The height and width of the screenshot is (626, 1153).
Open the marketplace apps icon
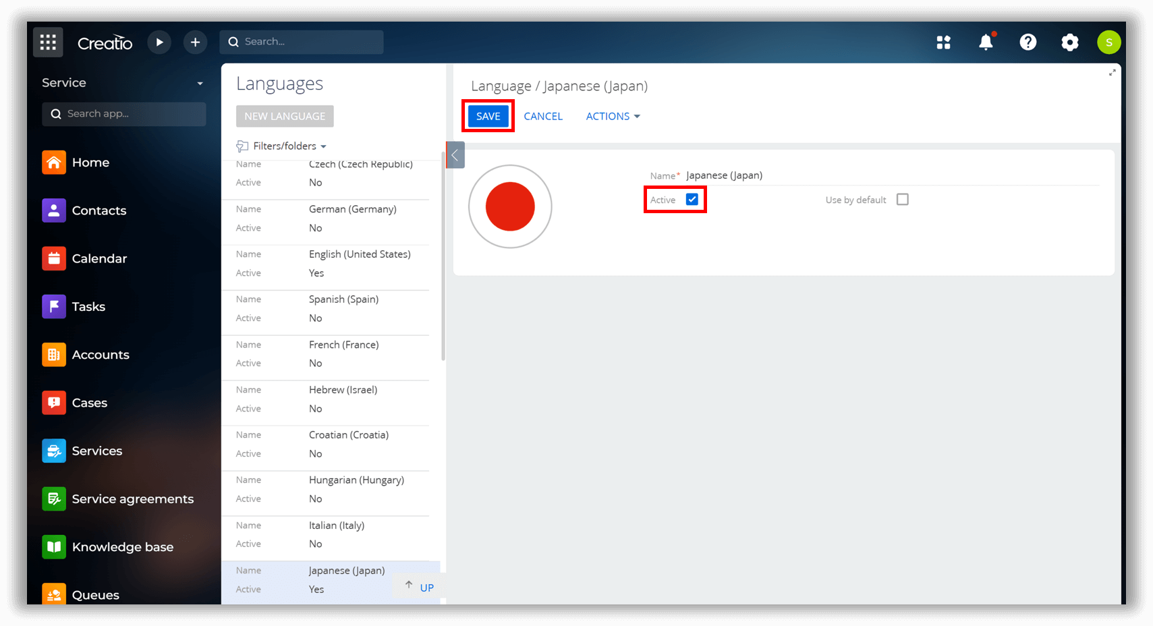pyautogui.click(x=943, y=42)
